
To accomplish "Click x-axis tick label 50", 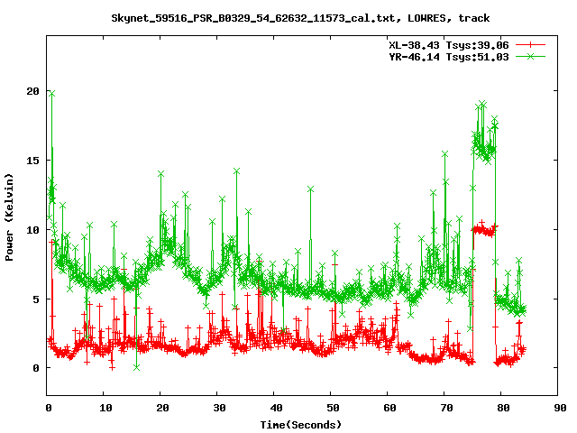I will 333,408.
